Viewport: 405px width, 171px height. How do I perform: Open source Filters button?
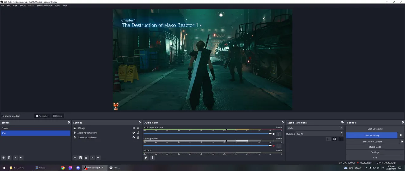(57, 116)
